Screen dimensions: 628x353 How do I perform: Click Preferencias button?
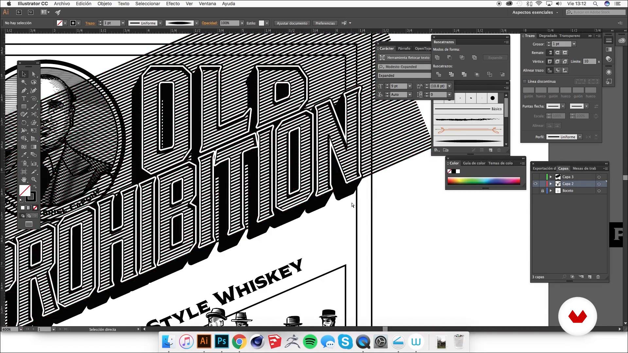coord(325,23)
